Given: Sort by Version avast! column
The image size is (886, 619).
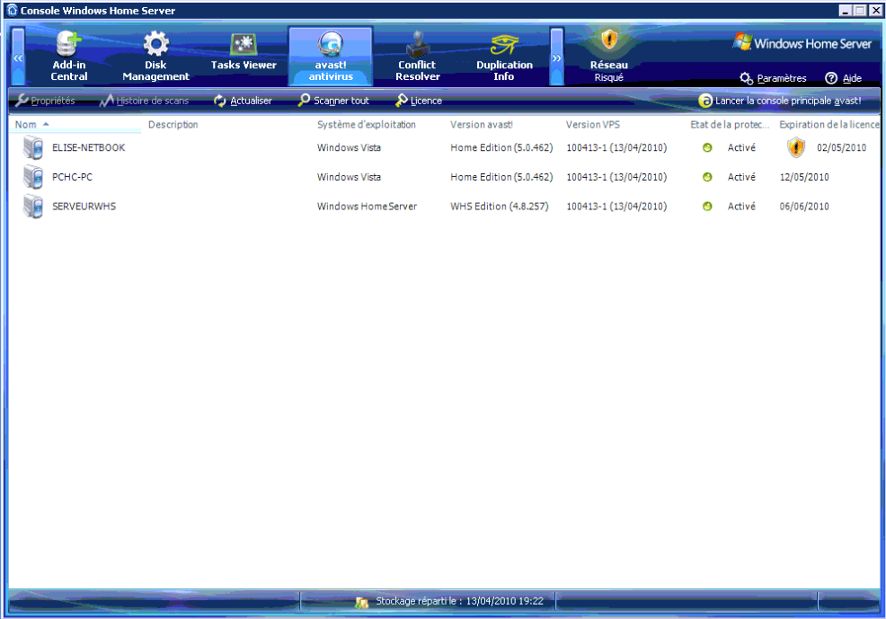Looking at the screenshot, I should click(x=482, y=125).
